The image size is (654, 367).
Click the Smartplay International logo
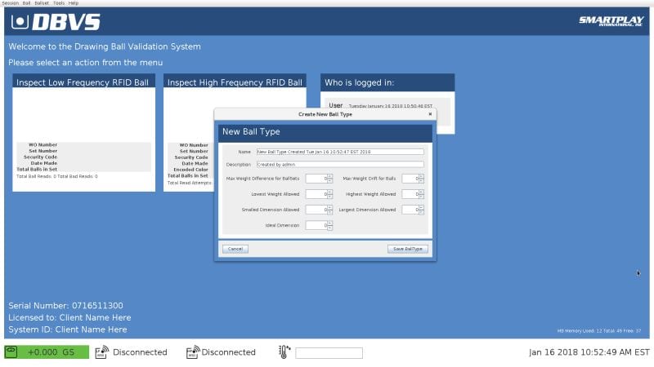point(611,21)
